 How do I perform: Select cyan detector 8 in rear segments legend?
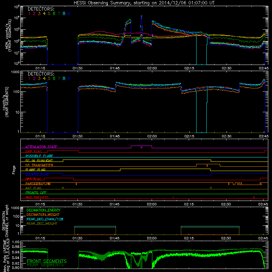[x=64, y=79]
